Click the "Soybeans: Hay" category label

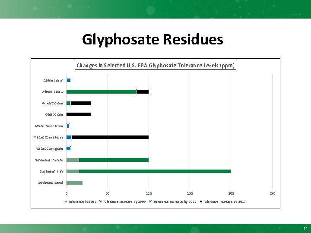coord(51,171)
